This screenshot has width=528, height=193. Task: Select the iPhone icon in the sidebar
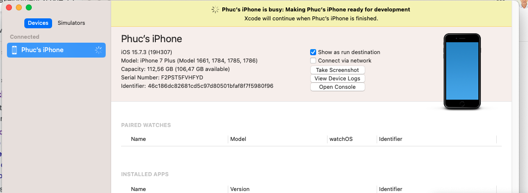coord(14,50)
